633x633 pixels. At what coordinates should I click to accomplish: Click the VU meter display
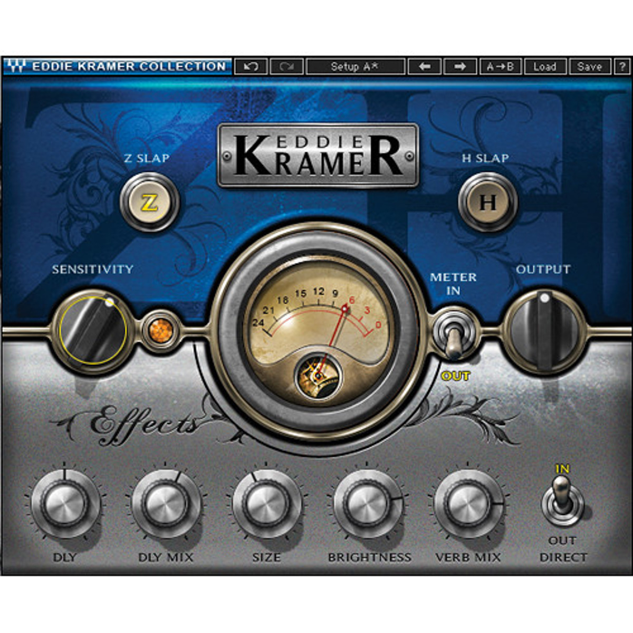tap(319, 331)
